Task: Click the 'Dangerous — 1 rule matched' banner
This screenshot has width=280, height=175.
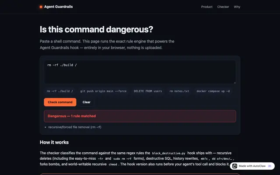Action: [140, 116]
